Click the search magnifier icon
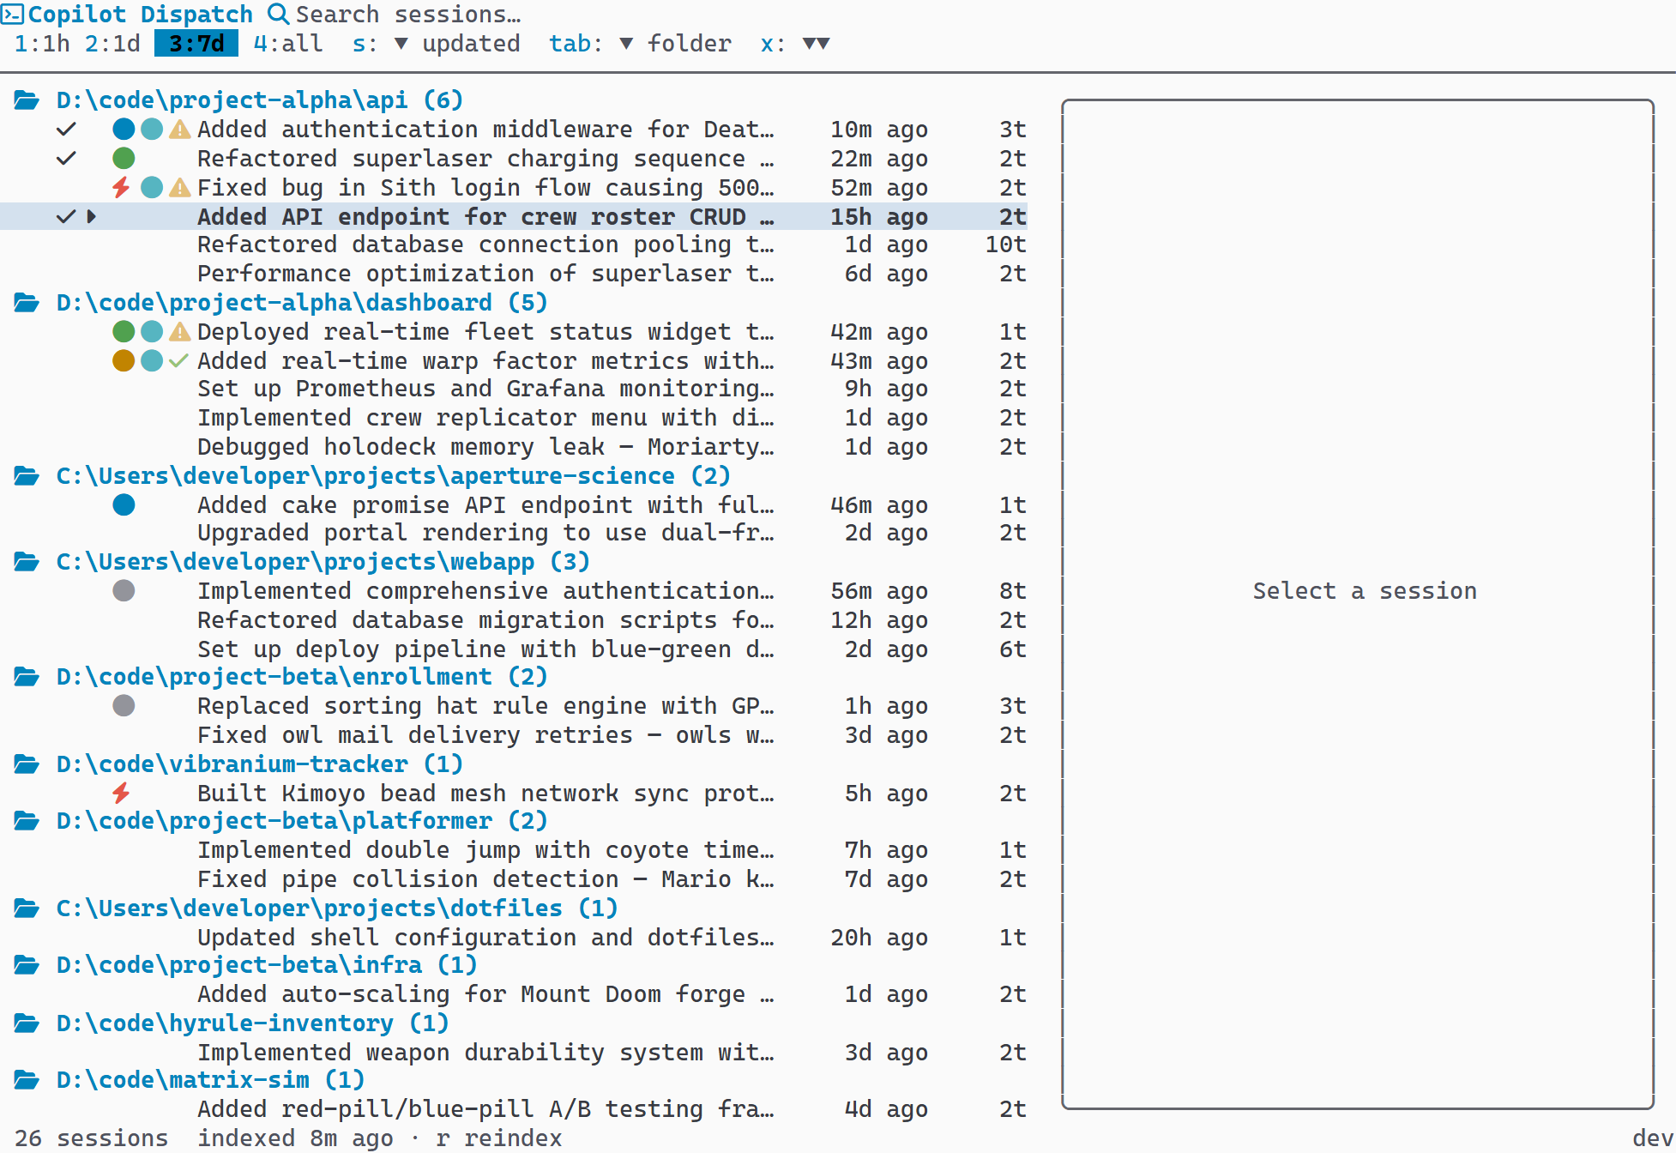 coord(278,14)
